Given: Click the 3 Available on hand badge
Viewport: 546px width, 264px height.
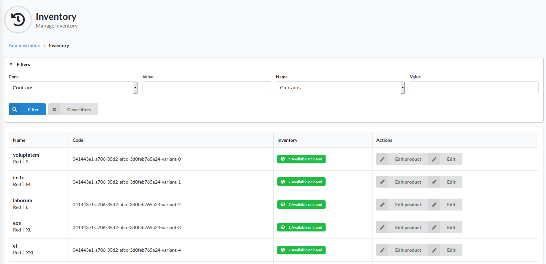Looking at the screenshot, I should pyautogui.click(x=301, y=205).
